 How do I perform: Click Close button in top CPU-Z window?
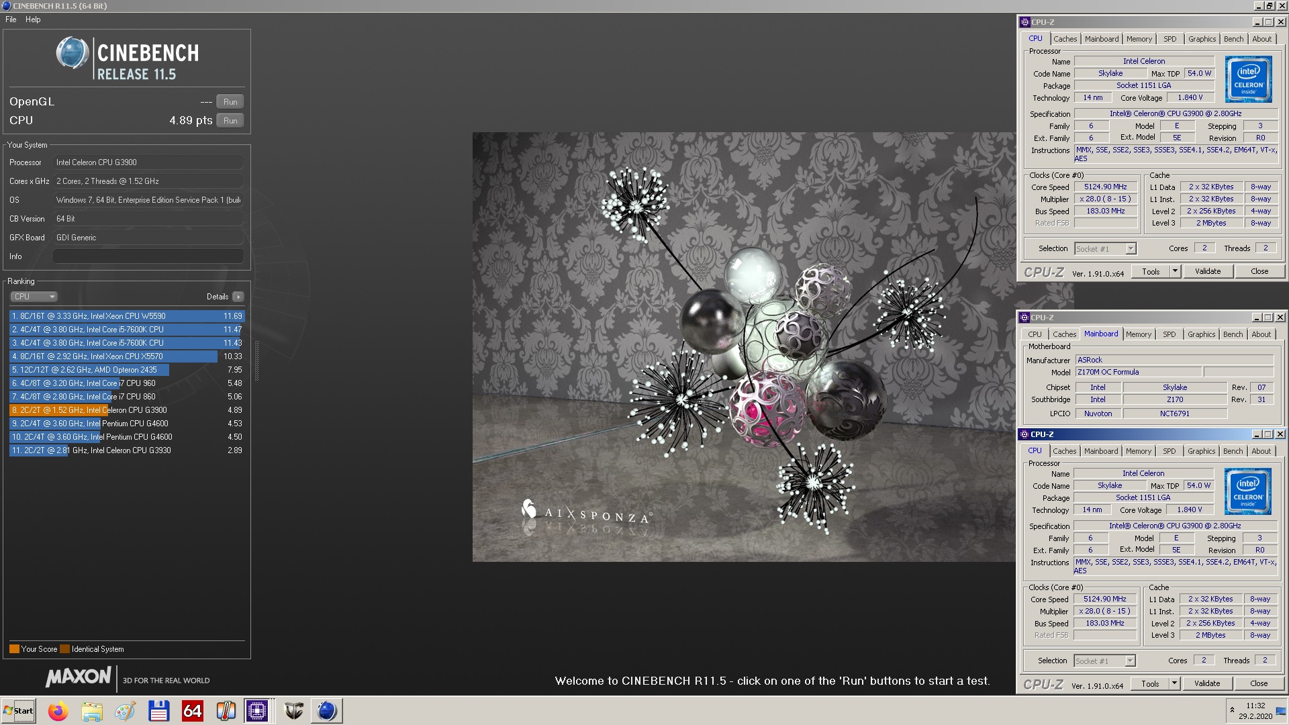click(x=1259, y=272)
